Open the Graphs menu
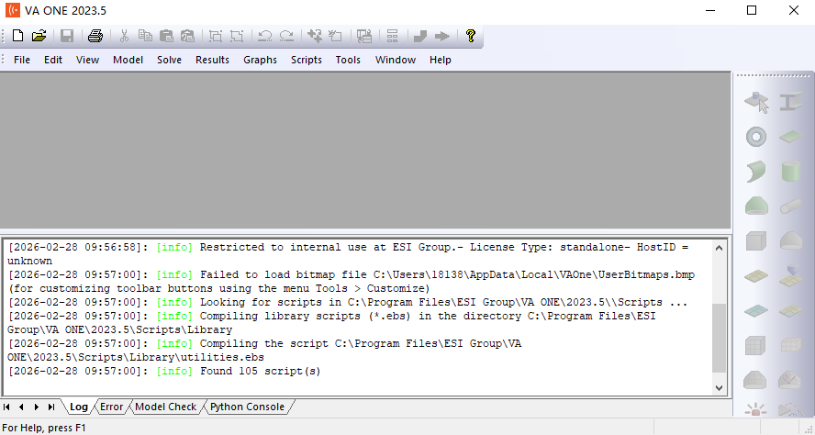This screenshot has height=435, width=815. tap(260, 60)
